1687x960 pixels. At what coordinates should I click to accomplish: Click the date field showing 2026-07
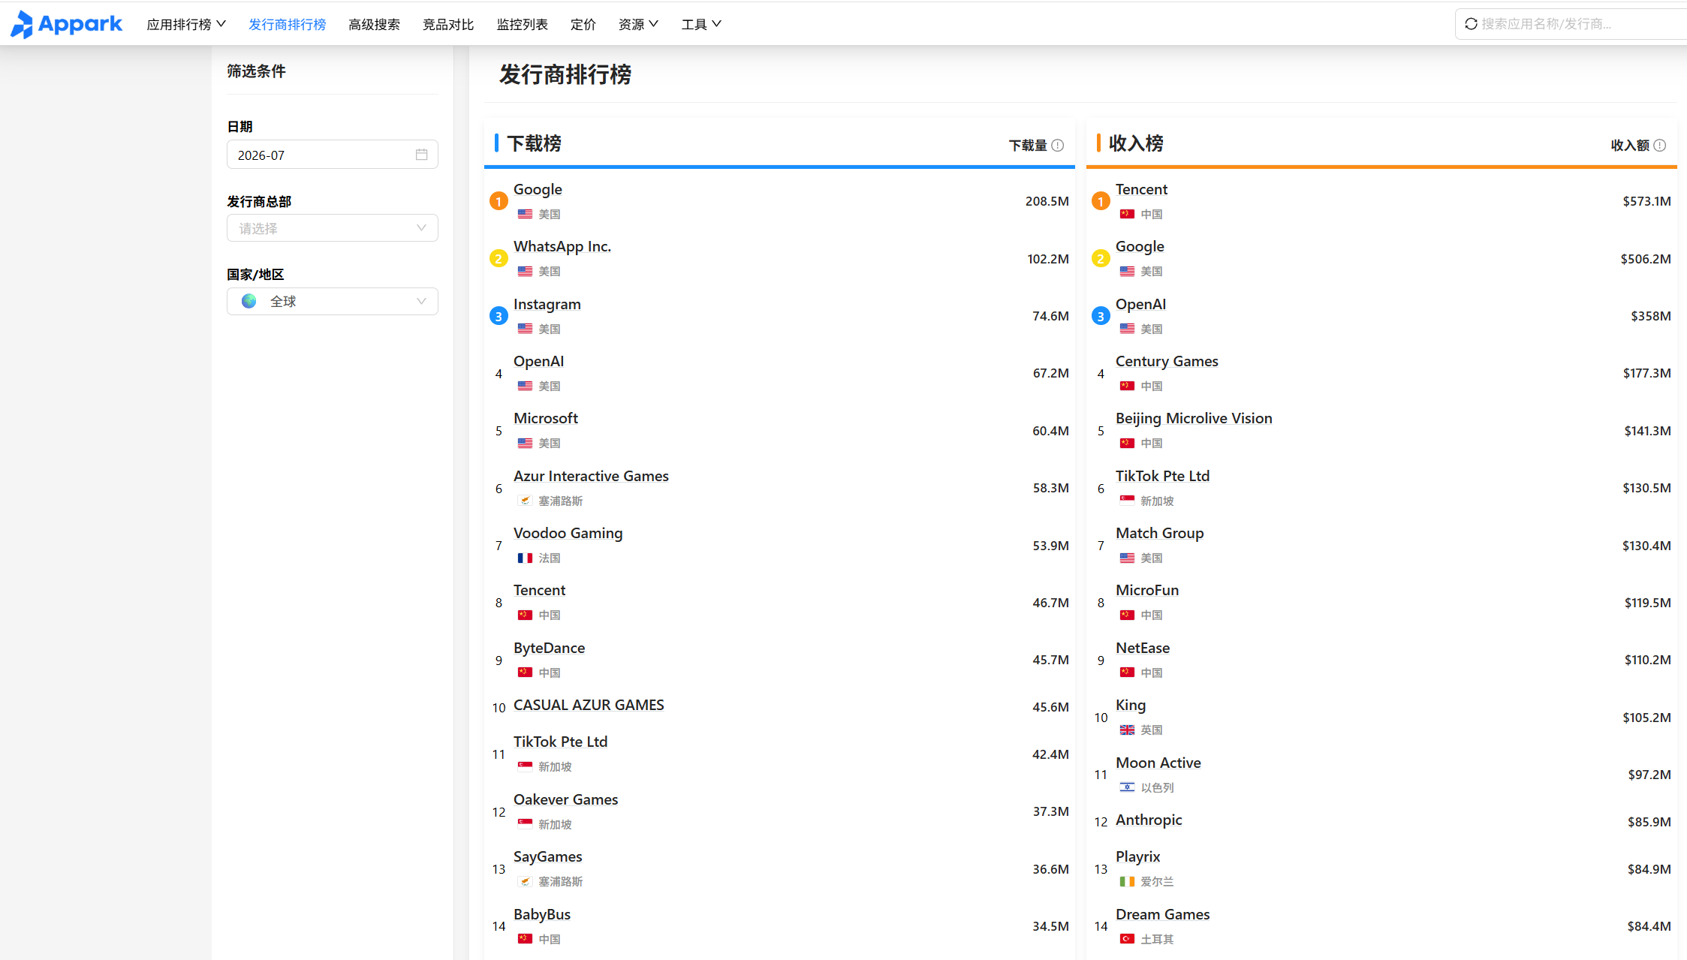pyautogui.click(x=333, y=155)
